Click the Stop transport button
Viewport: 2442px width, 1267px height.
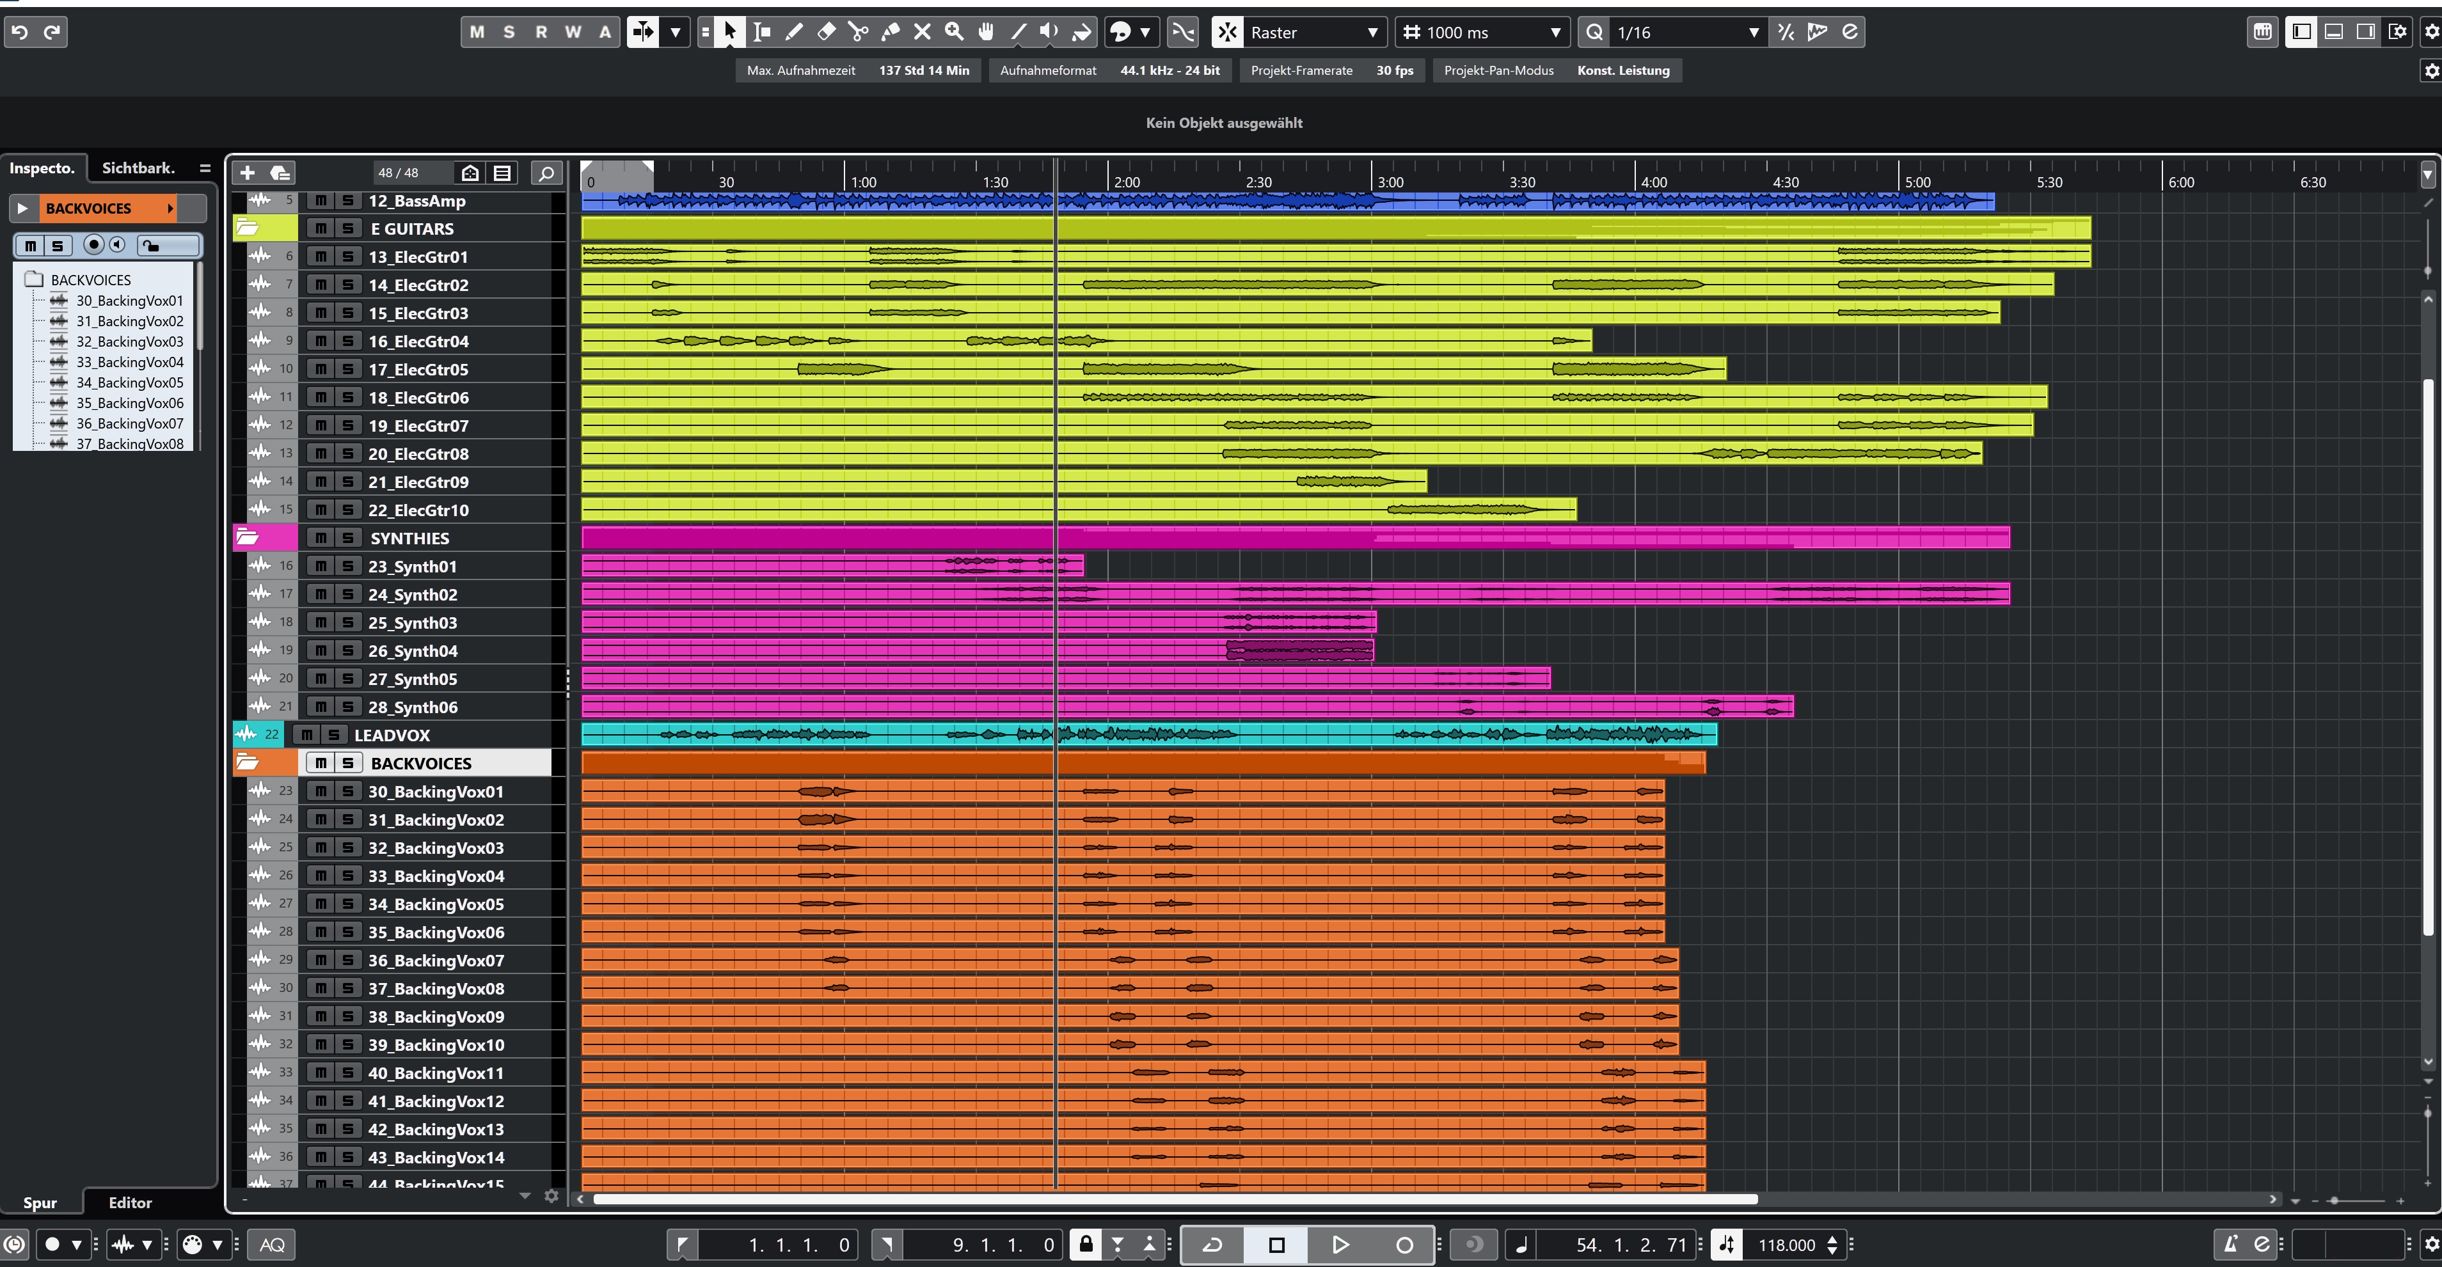[x=1276, y=1244]
